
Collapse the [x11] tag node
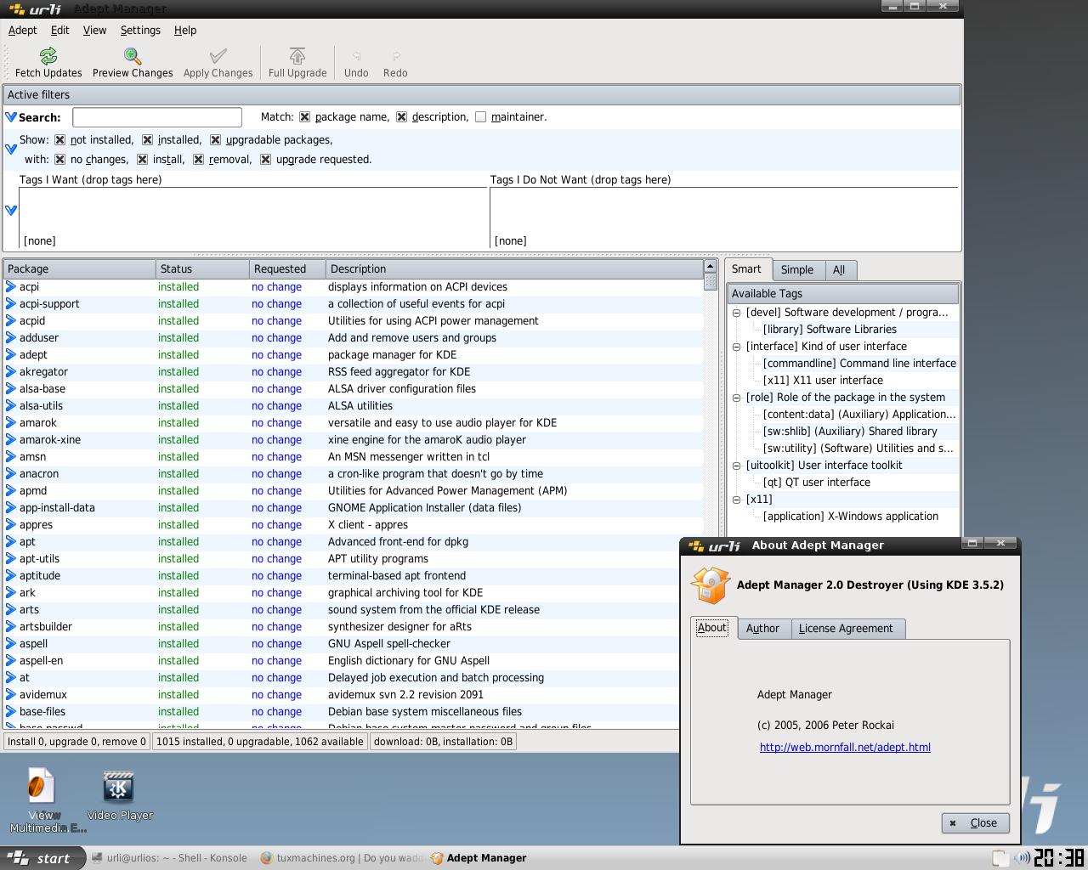pos(737,500)
